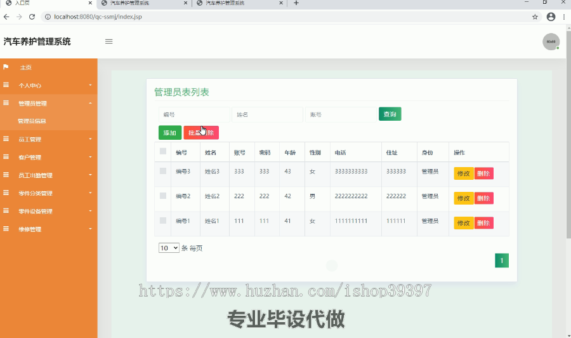Viewport: 571px width, 338px height.
Task: Click the grid icon beside 客户管理
Action: 6,157
